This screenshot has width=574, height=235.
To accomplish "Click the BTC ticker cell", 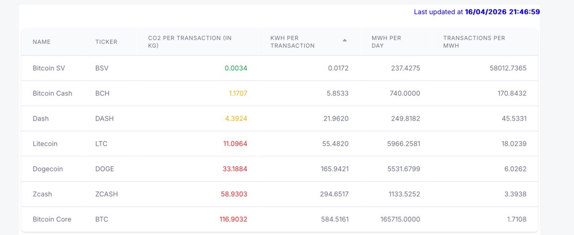I will (x=102, y=220).
